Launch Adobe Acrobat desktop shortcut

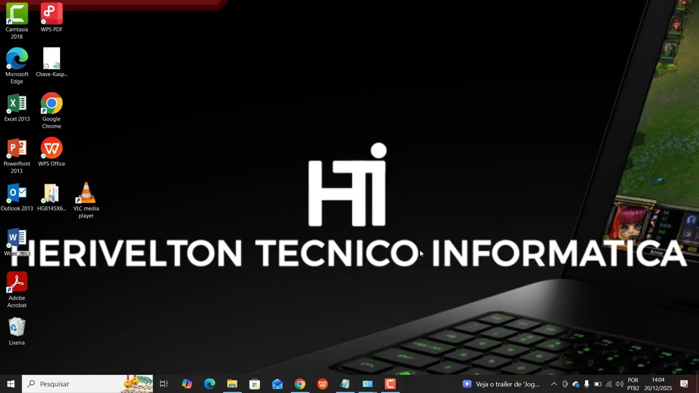(17, 290)
